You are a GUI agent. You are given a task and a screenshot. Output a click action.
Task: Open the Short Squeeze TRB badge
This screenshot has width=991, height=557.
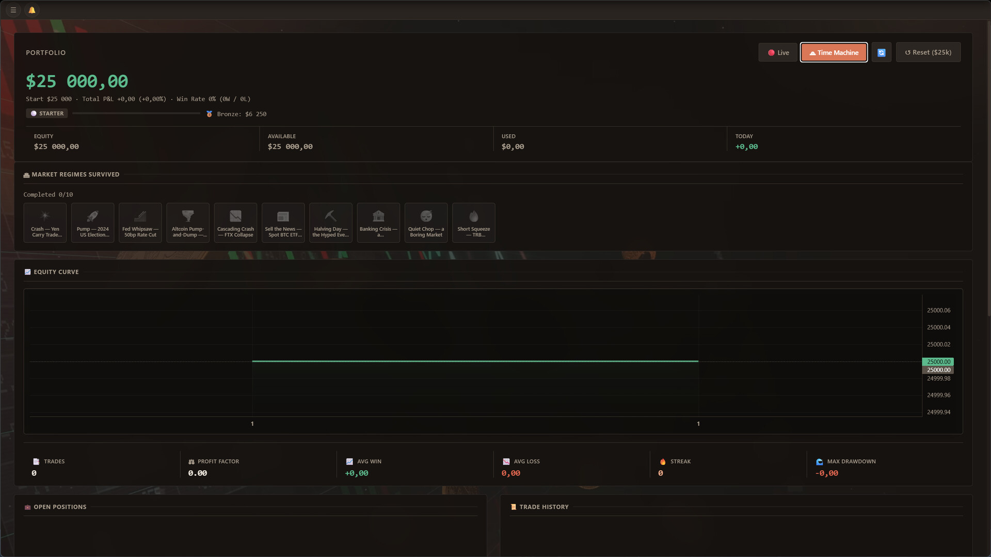tap(474, 223)
